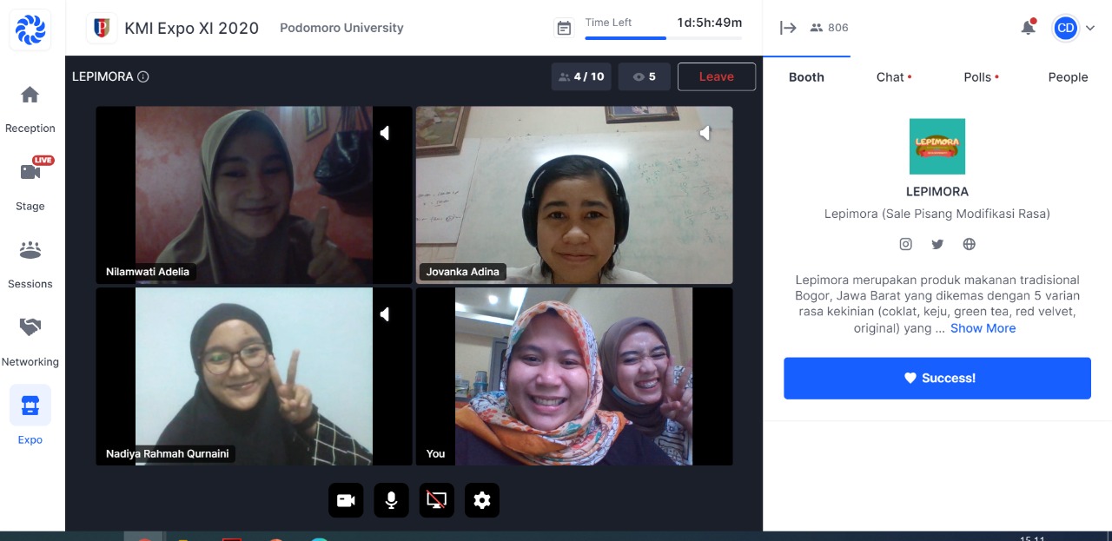Toggle the camera on or off

click(346, 500)
